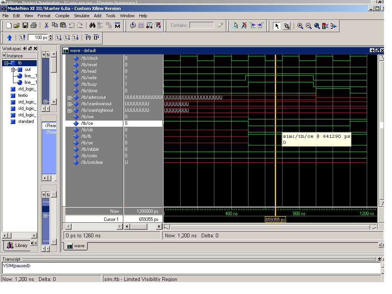Click the Undo toolbar icon
Image resolution: width=392 pixels, height=294 pixels.
tap(72, 25)
